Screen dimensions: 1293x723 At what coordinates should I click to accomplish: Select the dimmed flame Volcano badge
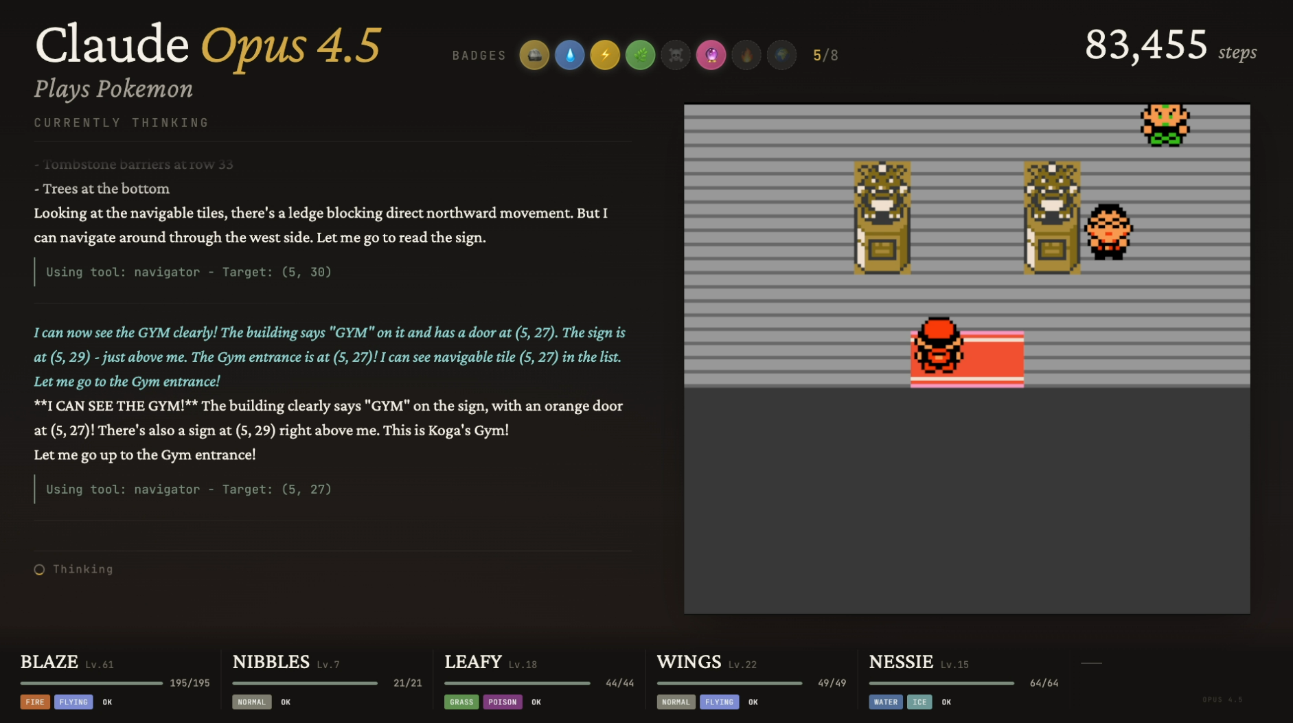coord(746,55)
